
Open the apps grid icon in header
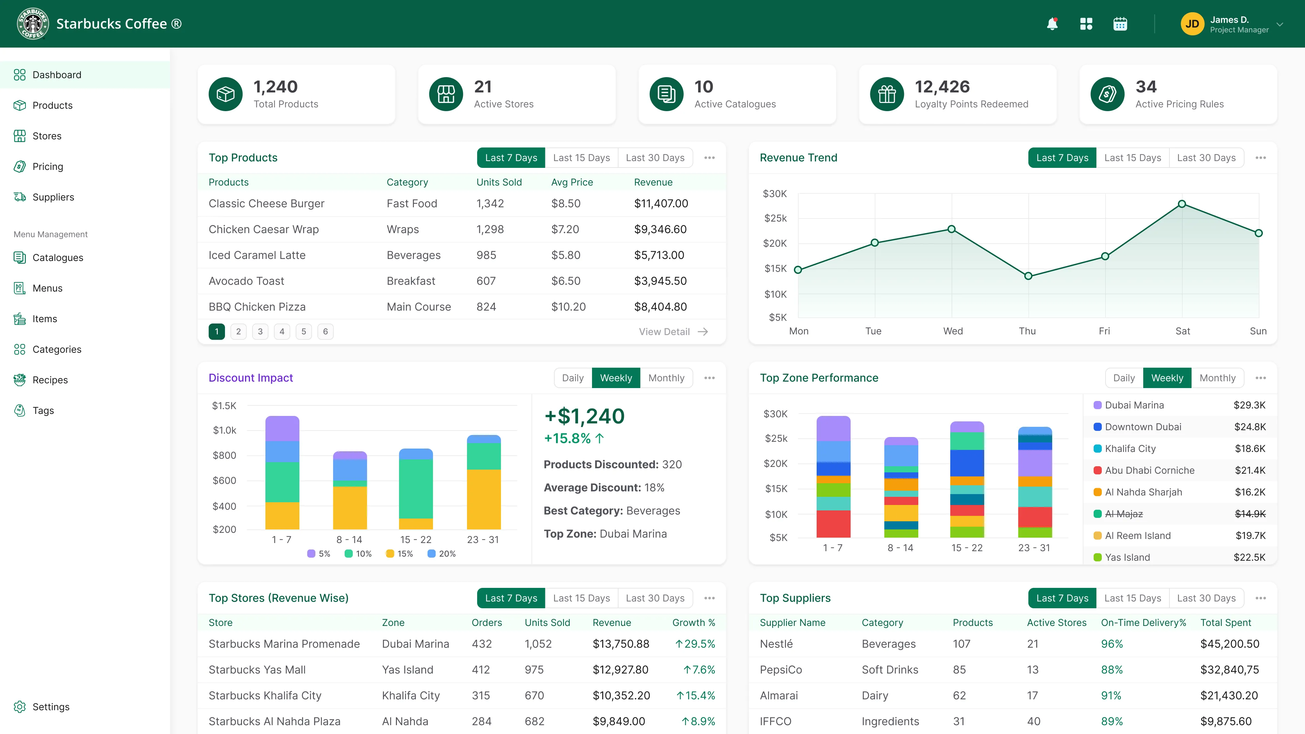coord(1086,24)
